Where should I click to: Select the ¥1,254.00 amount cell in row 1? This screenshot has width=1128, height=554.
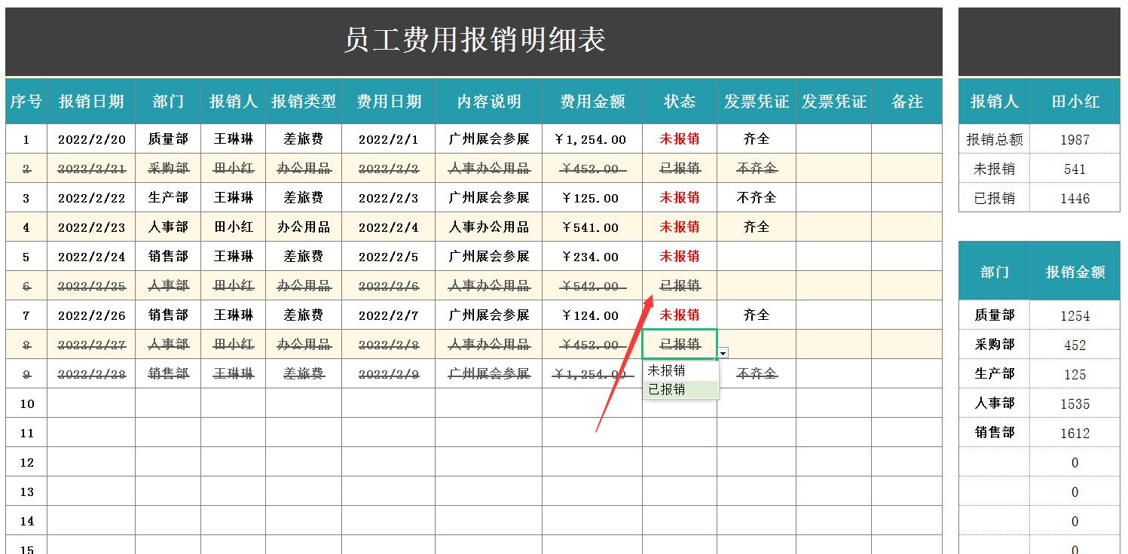click(x=592, y=138)
